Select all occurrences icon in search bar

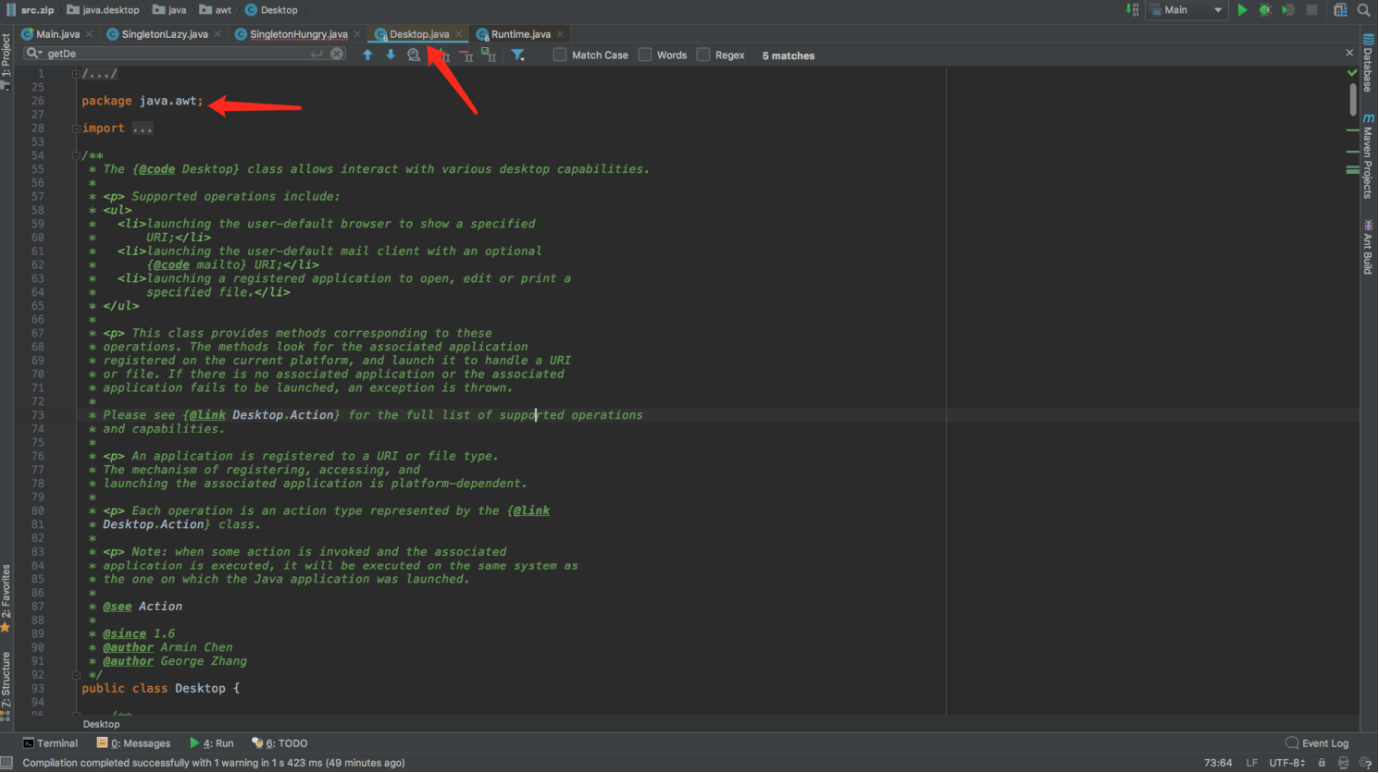pyautogui.click(x=489, y=55)
